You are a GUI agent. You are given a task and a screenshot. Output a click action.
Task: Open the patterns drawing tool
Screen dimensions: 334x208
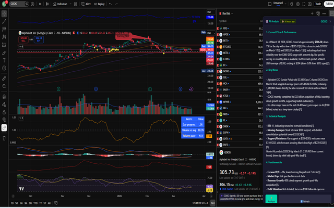click(x=4, y=37)
